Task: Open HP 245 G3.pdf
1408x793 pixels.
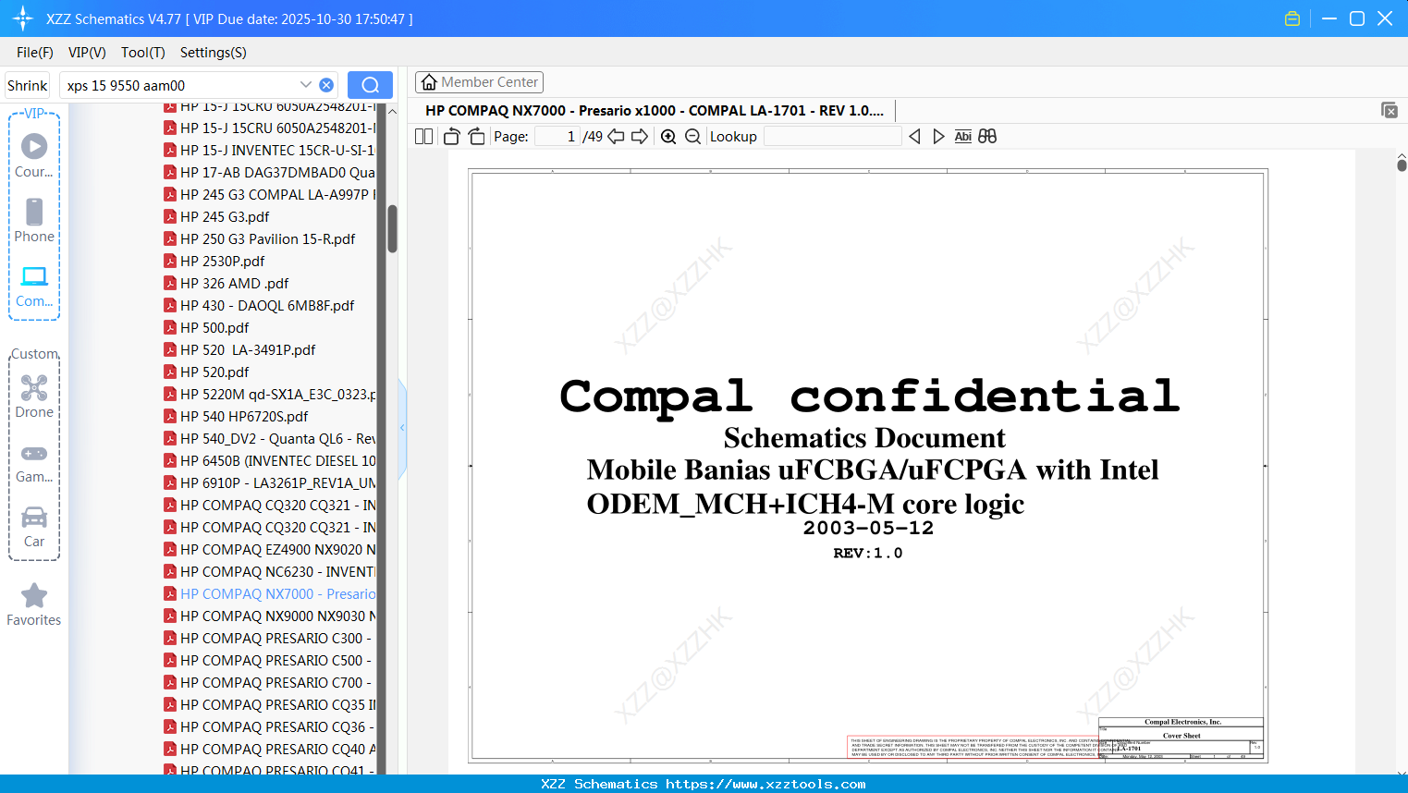Action: (216, 217)
